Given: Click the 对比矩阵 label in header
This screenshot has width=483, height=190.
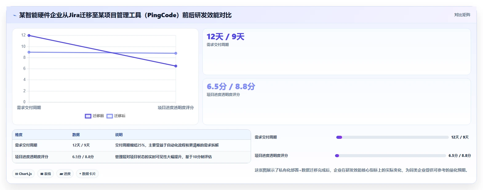Looking at the screenshot, I should tap(462, 15).
